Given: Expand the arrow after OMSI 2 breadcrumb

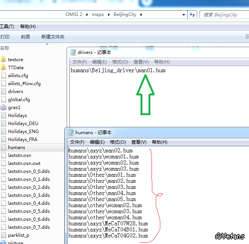Looking at the screenshot, I should tap(87, 14).
